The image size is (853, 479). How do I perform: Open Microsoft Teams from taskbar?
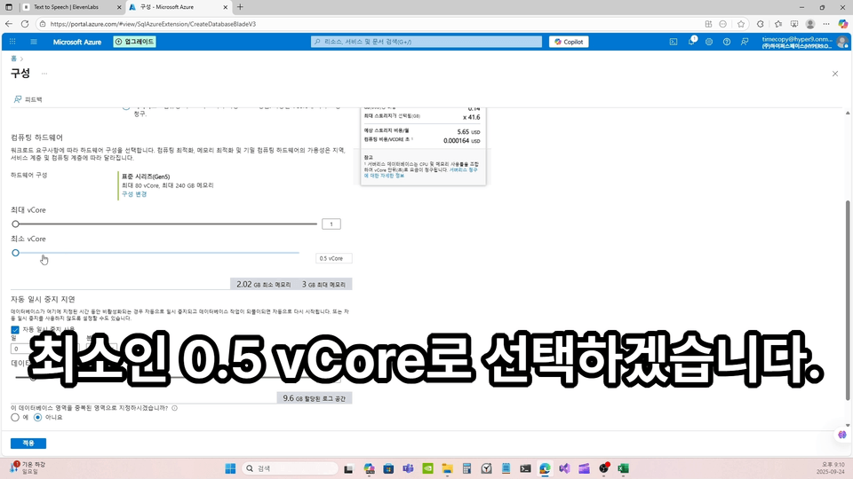408,468
